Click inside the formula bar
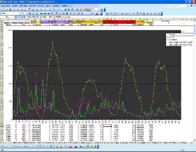This screenshot has height=152, width=196. (102, 17)
